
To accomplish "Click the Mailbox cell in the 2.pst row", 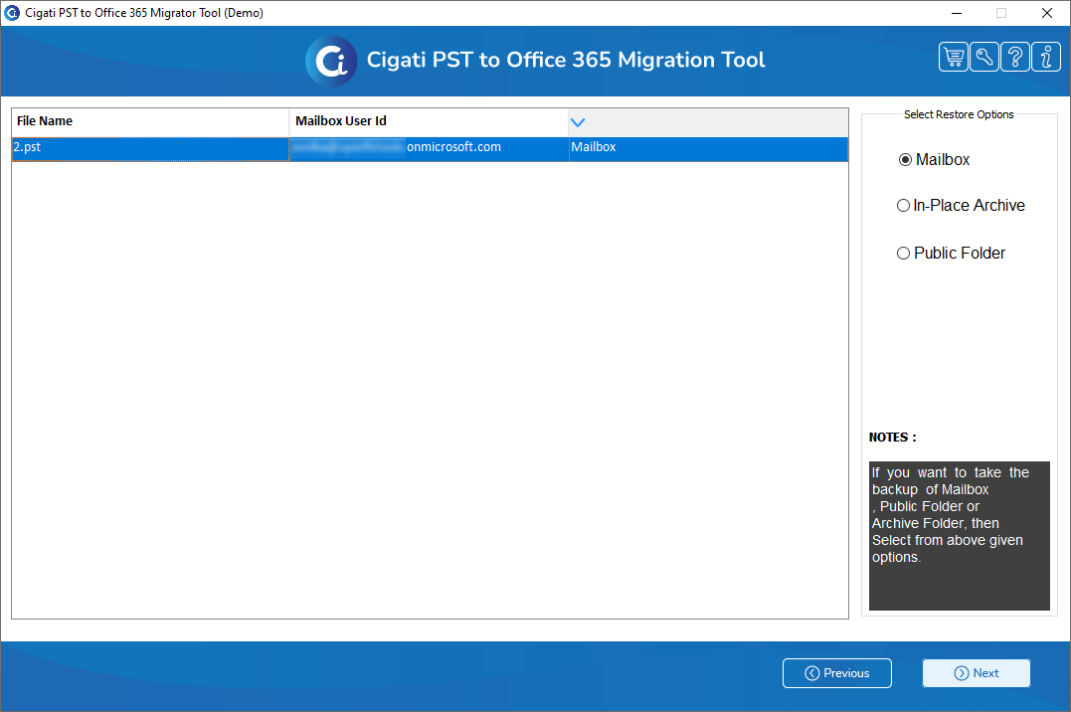I will pyautogui.click(x=708, y=149).
